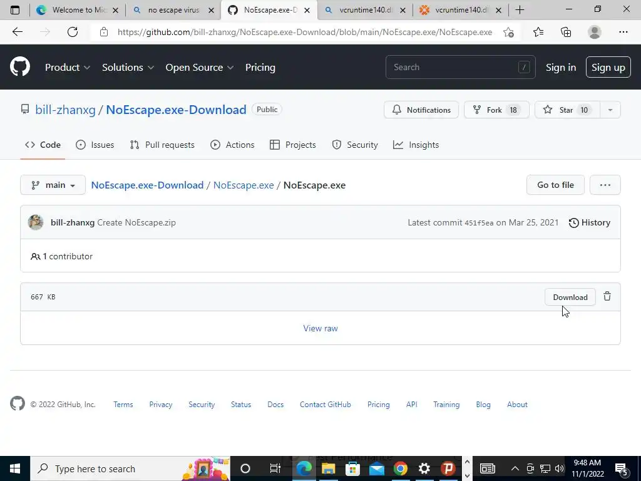641x481 pixels.
Task: Click Go to file button
Action: tap(556, 185)
